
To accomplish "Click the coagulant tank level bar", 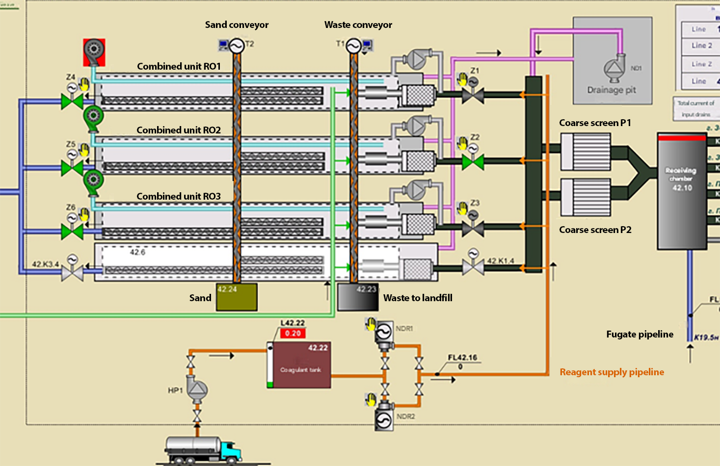I will (270, 365).
